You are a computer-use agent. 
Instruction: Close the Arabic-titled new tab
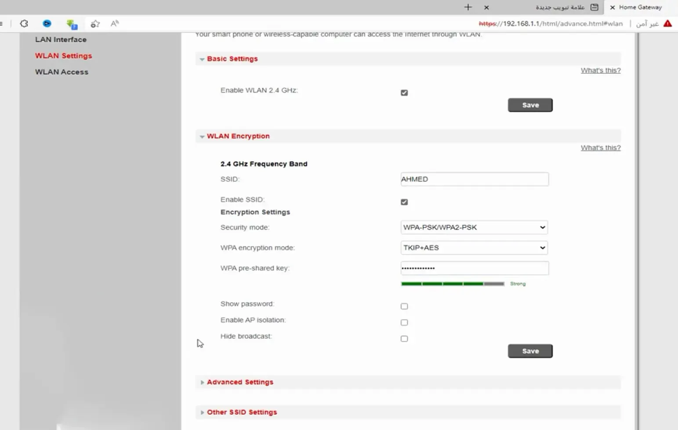click(x=486, y=7)
